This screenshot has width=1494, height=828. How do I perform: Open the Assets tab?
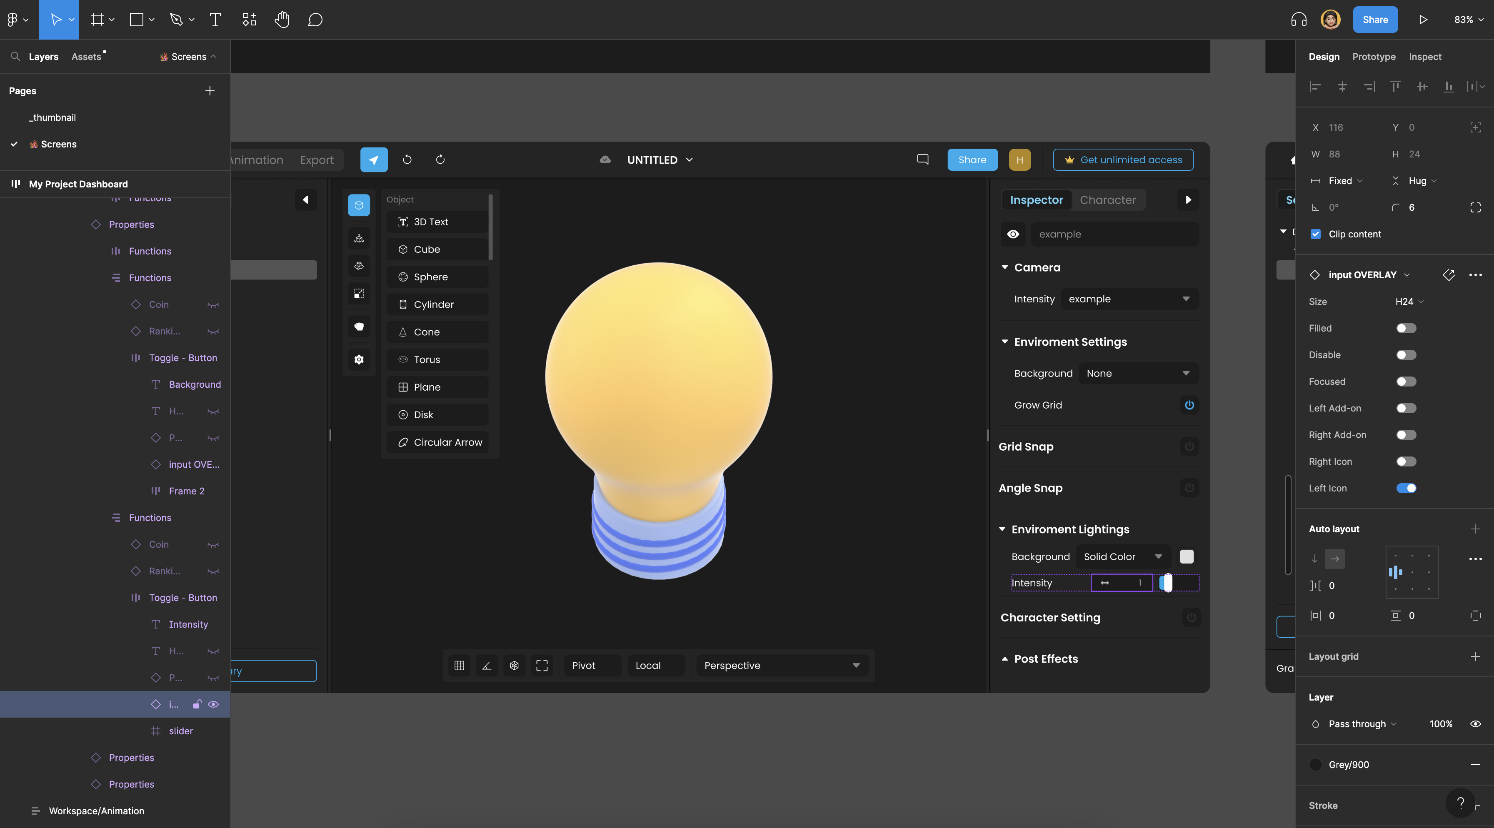pos(86,57)
